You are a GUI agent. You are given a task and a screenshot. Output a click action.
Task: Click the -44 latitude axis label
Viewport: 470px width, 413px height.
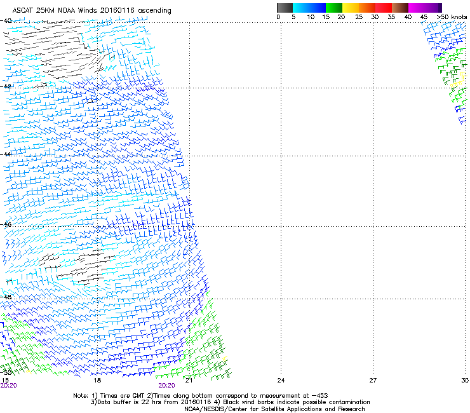point(6,154)
